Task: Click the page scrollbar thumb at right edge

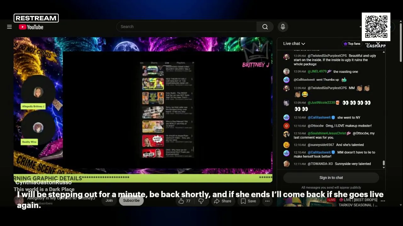Action: click(400, 43)
